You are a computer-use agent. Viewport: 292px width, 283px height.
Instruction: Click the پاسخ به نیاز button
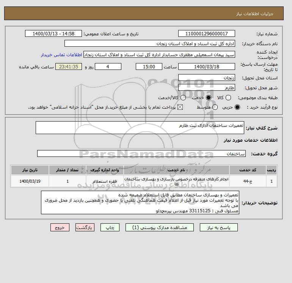pos(219,228)
